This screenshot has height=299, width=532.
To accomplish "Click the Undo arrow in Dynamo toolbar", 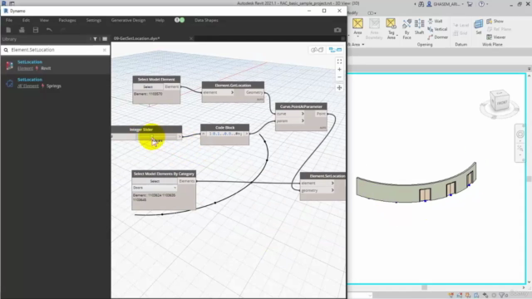I will [49, 30].
